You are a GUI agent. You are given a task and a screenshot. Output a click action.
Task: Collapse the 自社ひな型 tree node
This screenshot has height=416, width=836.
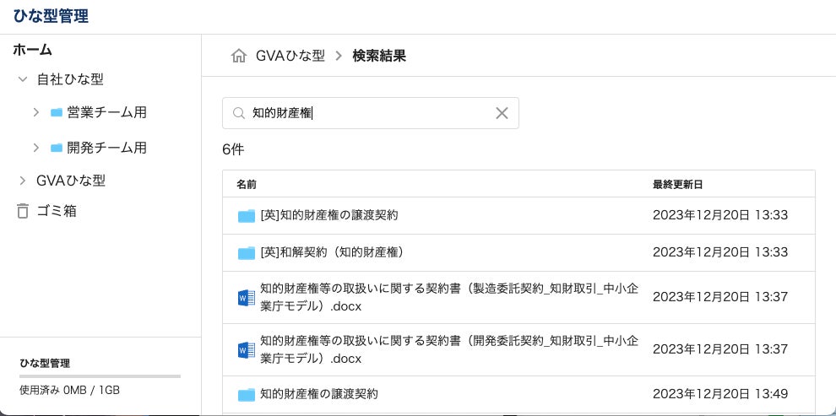pyautogui.click(x=23, y=79)
